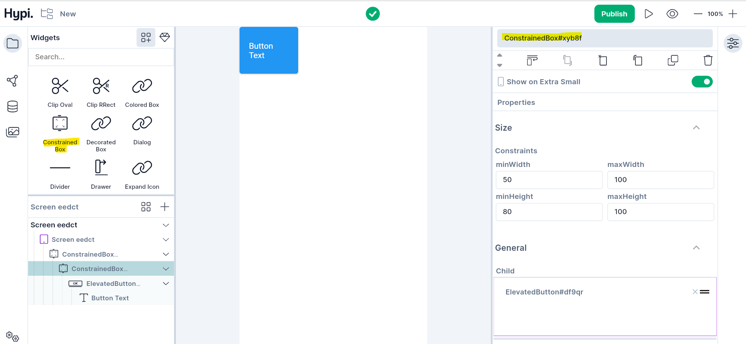Open the media gallery icon in sidebar
This screenshot has height=344, width=746.
pos(13,132)
